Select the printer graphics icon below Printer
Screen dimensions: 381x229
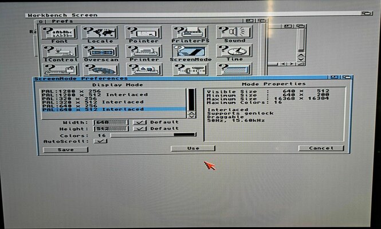pyautogui.click(x=144, y=69)
